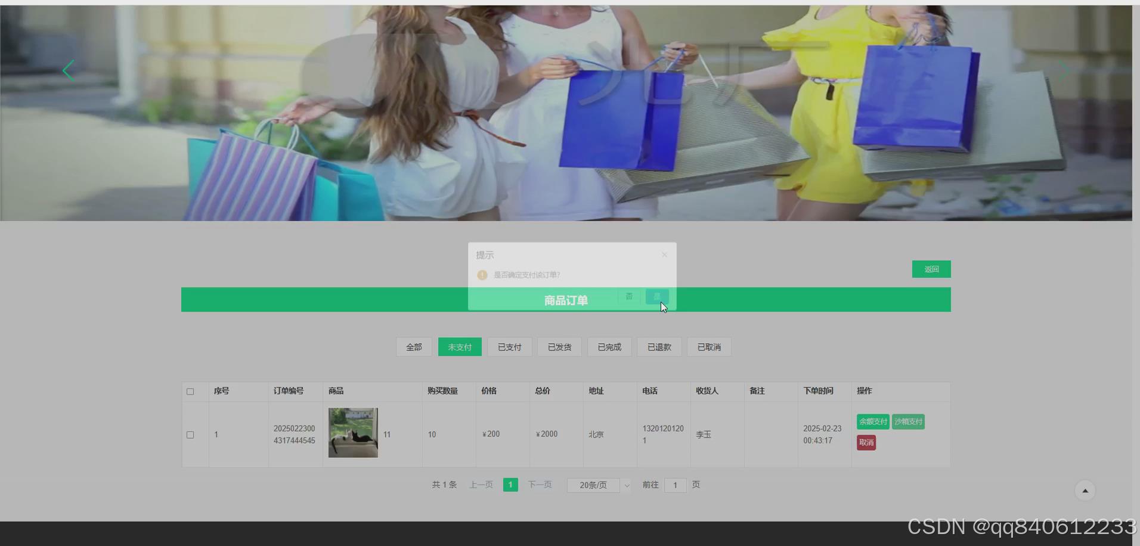The height and width of the screenshot is (546, 1140).
Task: Click the product name 11
Action: point(387,435)
